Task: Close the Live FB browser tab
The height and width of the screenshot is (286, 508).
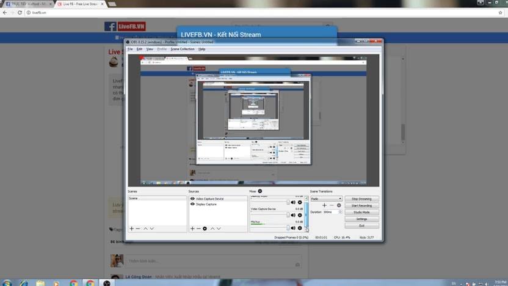Action: [102, 4]
